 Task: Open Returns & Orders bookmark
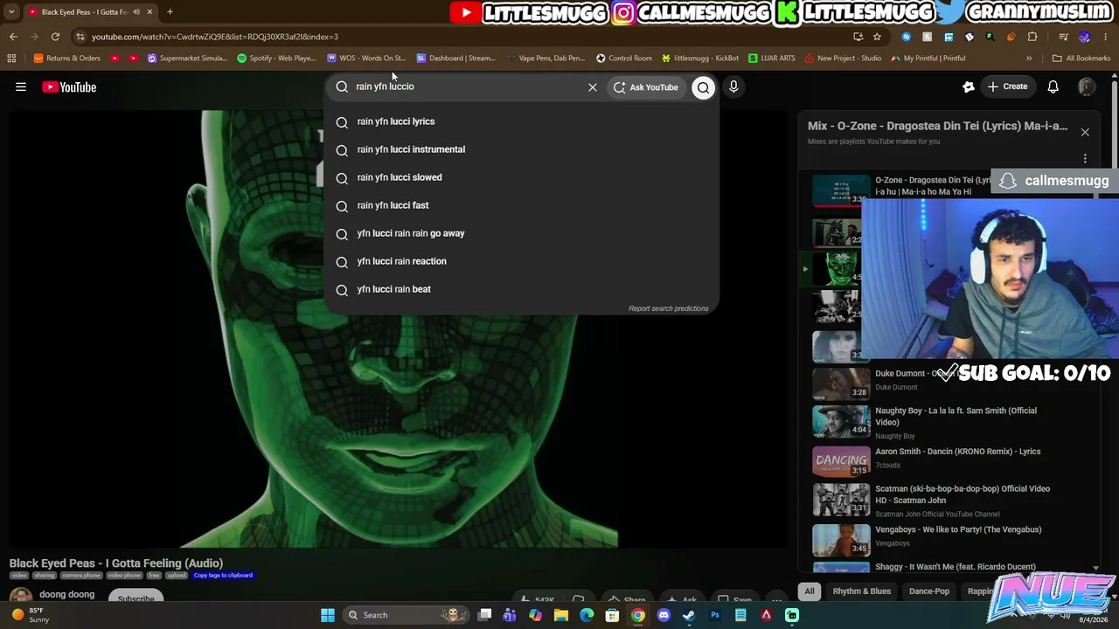pos(67,59)
